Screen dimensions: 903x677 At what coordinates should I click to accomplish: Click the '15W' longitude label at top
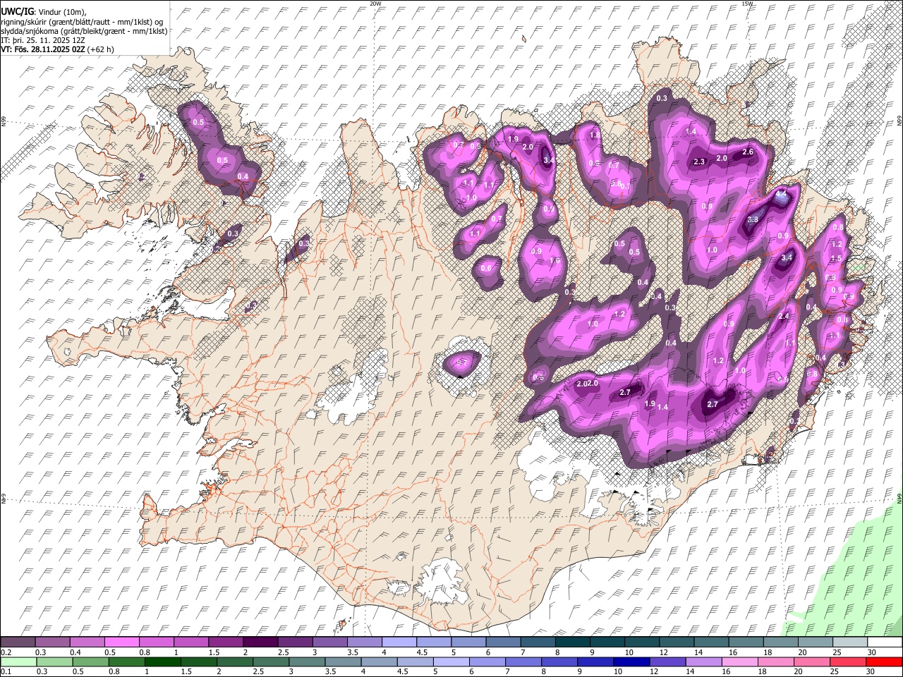747,4
